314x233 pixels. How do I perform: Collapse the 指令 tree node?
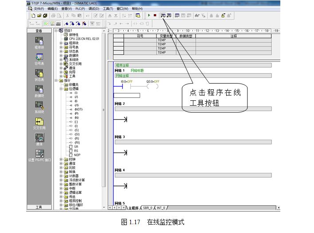pyautogui.click(x=56, y=80)
